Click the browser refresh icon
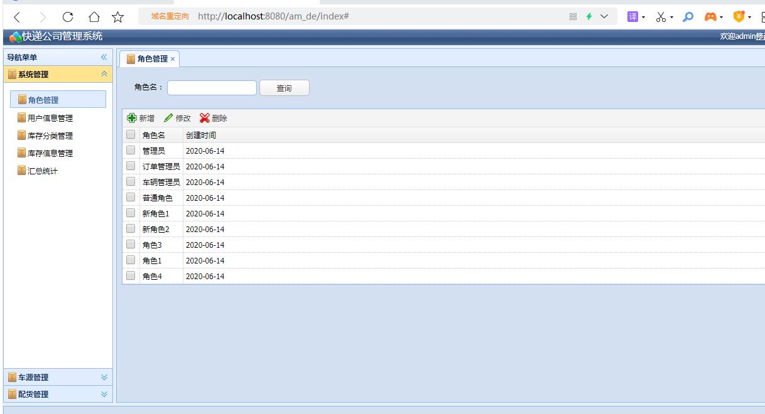The height and width of the screenshot is (414, 765). coord(68,17)
